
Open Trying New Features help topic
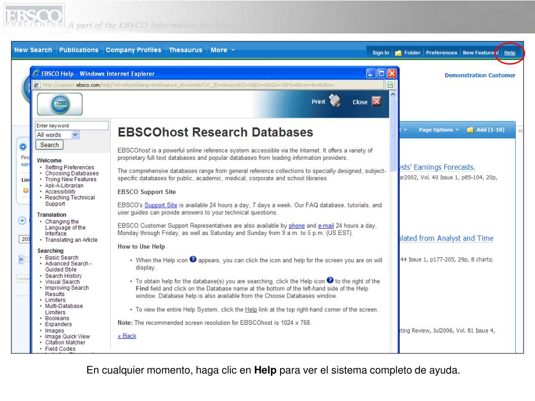(x=71, y=180)
